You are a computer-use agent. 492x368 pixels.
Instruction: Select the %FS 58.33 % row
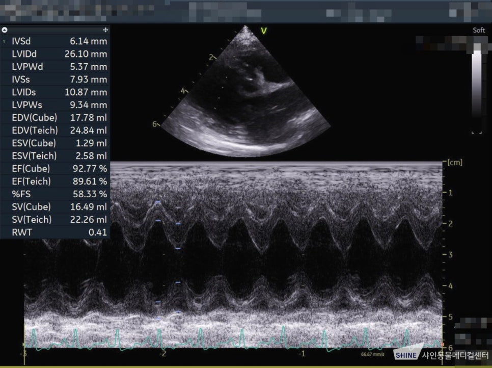[x=55, y=194]
